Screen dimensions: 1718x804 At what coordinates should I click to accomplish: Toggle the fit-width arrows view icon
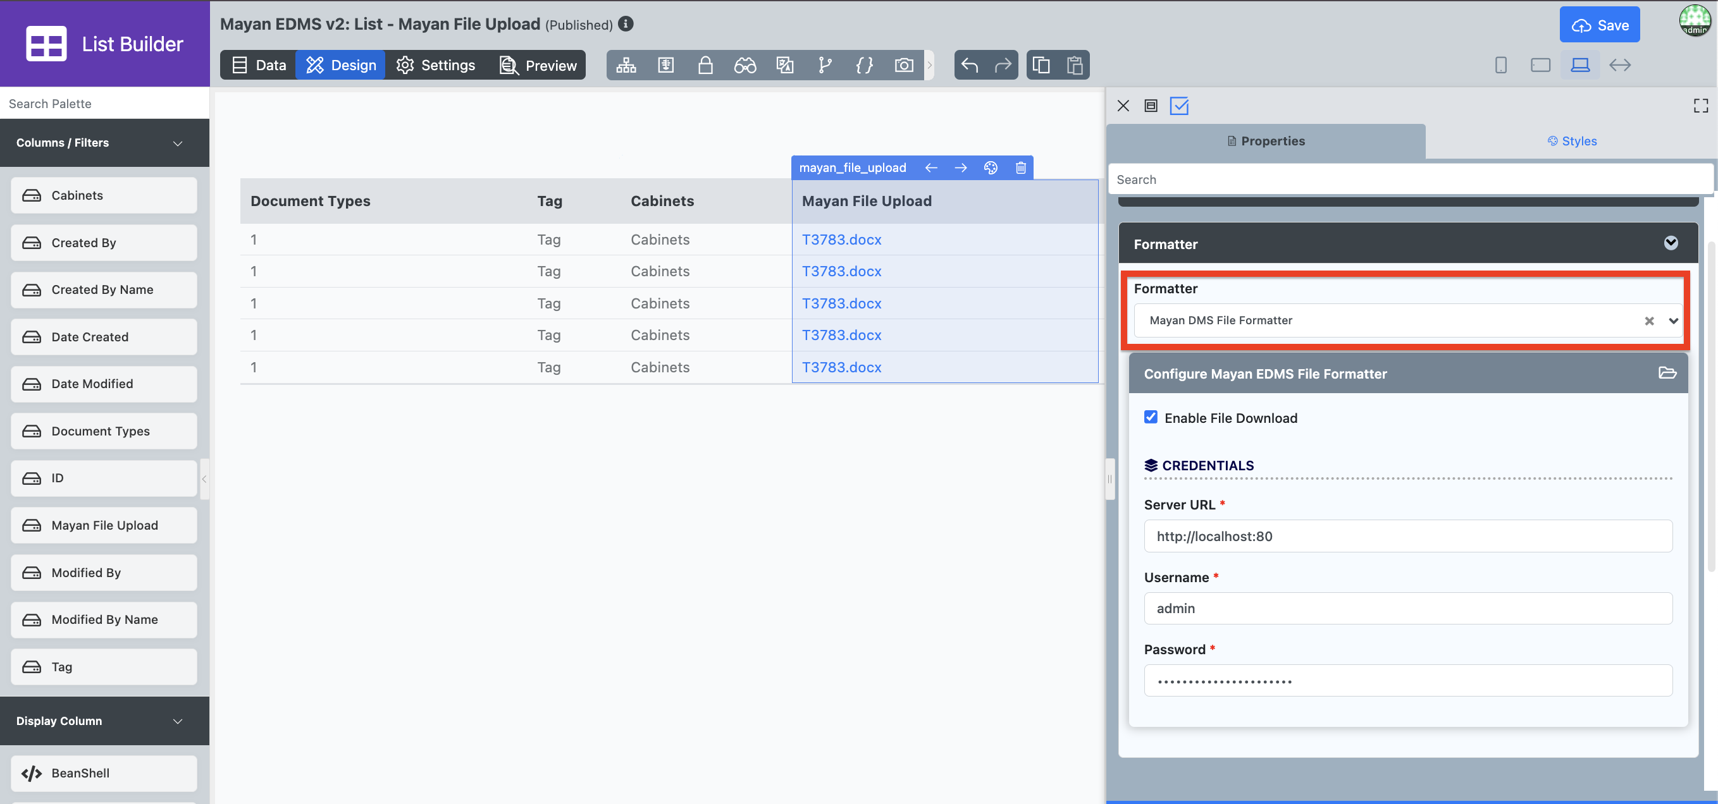(x=1620, y=65)
